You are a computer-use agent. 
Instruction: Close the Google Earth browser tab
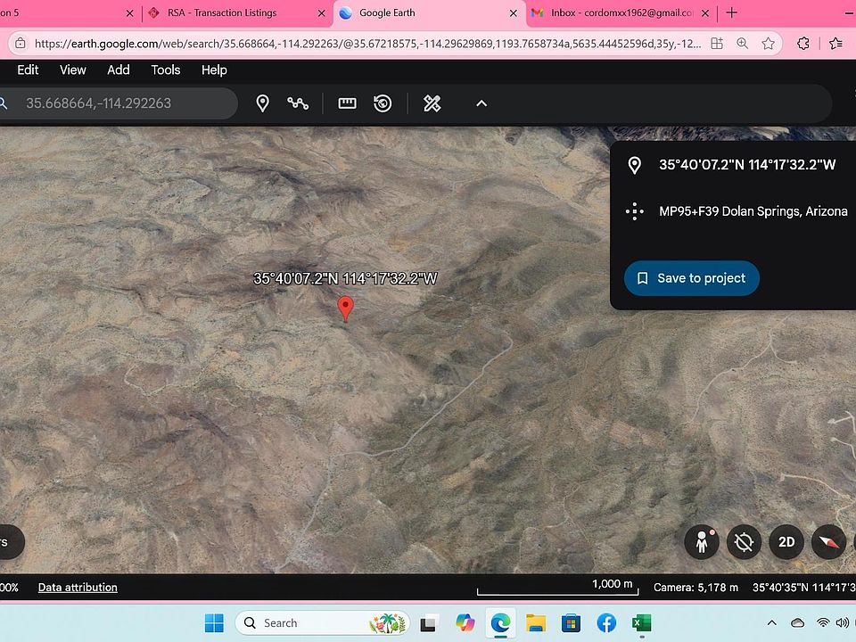coord(514,13)
